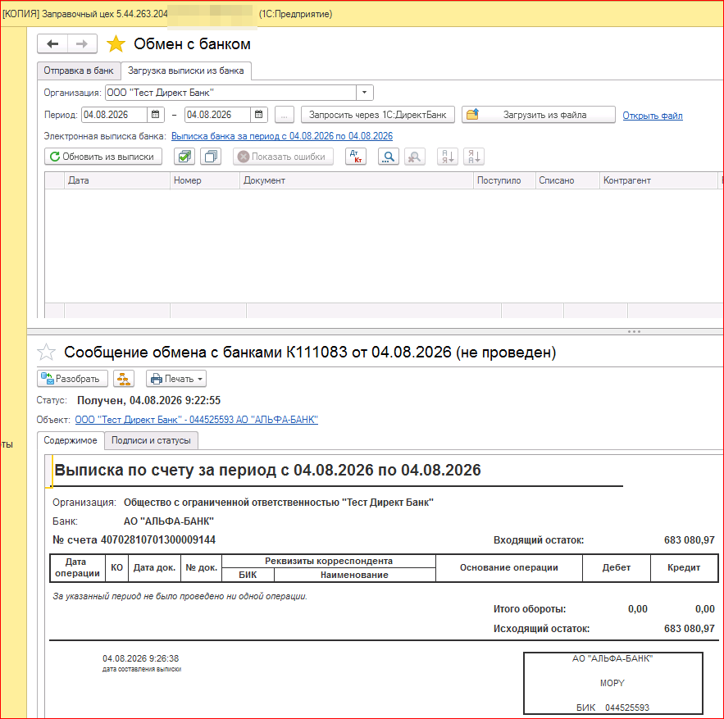This screenshot has width=724, height=719.
Task: Open calendar for period end date
Action: click(x=259, y=115)
